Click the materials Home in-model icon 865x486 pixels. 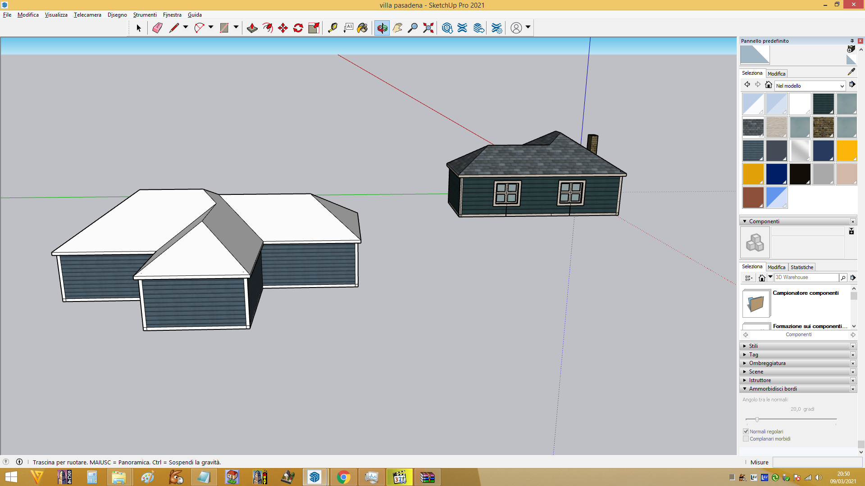[x=769, y=85]
